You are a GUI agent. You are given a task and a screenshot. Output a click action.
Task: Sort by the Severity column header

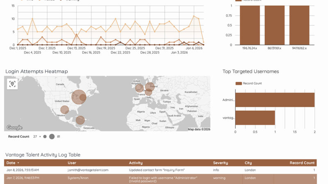pos(220,163)
